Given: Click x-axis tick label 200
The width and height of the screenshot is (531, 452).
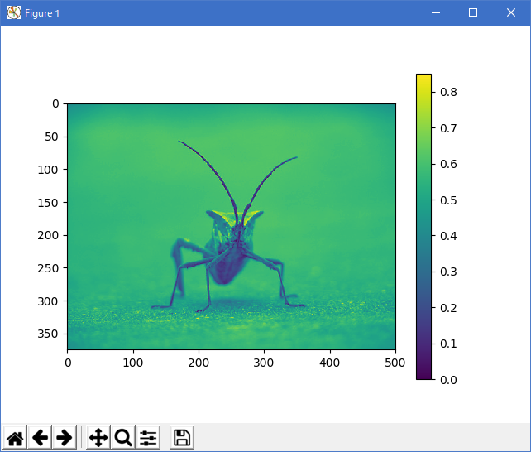Looking at the screenshot, I should click(199, 363).
